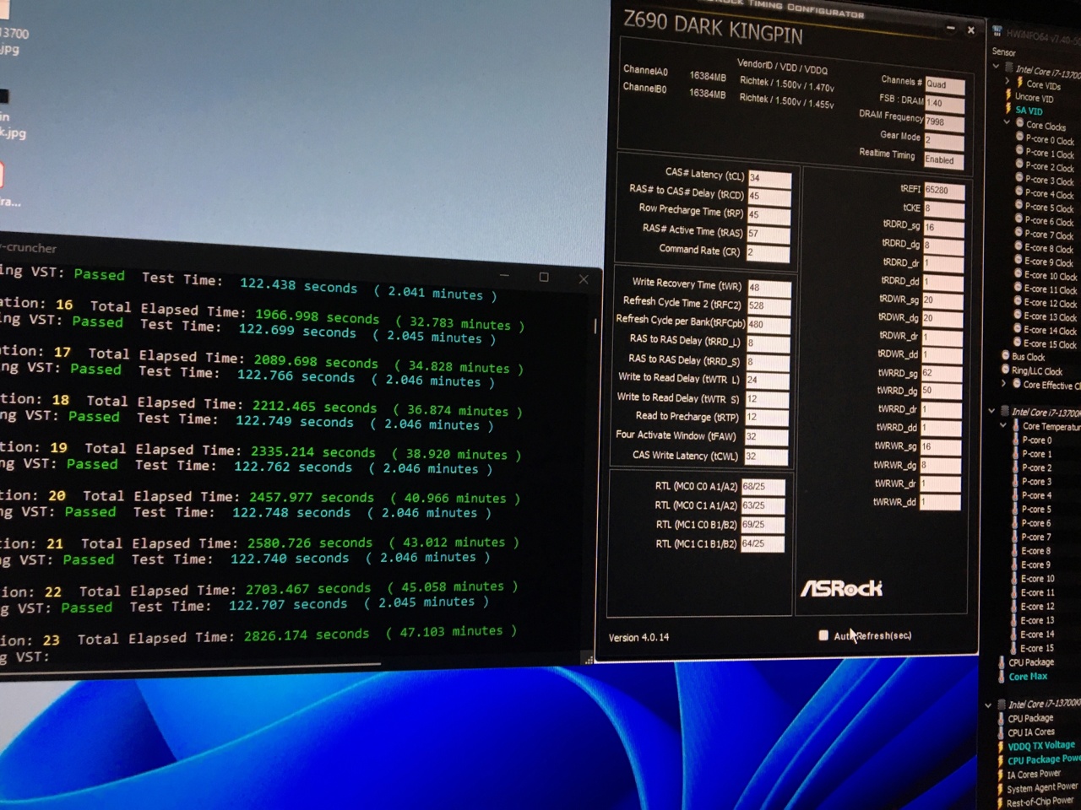Click the Command Rate (CR) field
The height and width of the screenshot is (810, 1081).
pos(768,252)
